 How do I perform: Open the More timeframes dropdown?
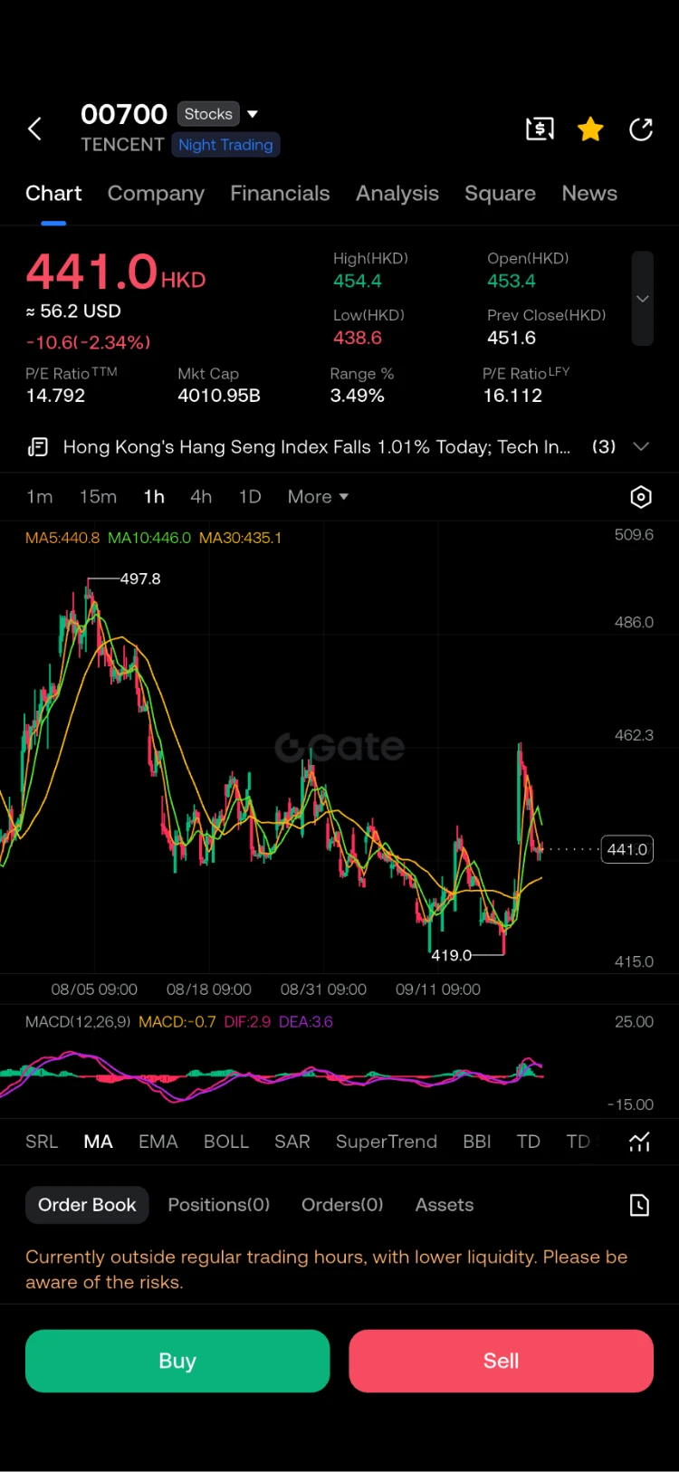pyautogui.click(x=318, y=497)
